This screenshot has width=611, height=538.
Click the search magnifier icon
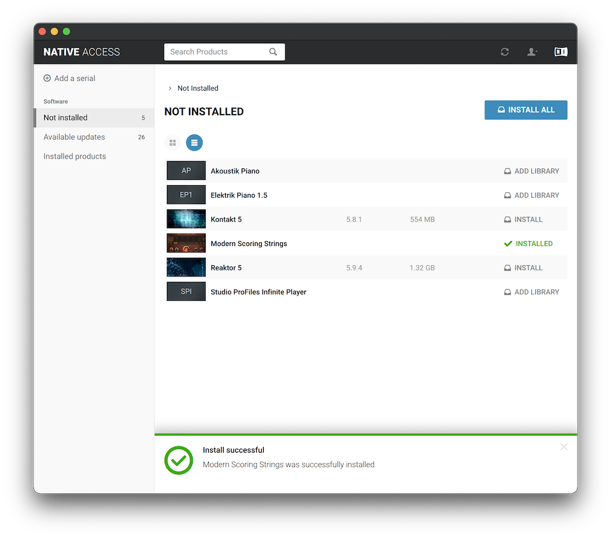click(x=273, y=52)
